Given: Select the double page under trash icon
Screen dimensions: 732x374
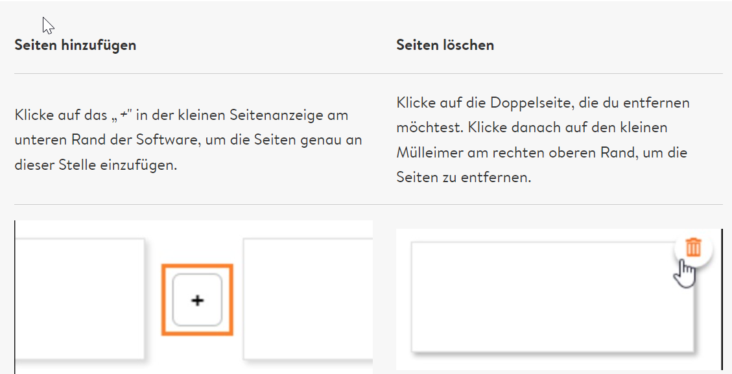Looking at the screenshot, I should (x=552, y=297).
